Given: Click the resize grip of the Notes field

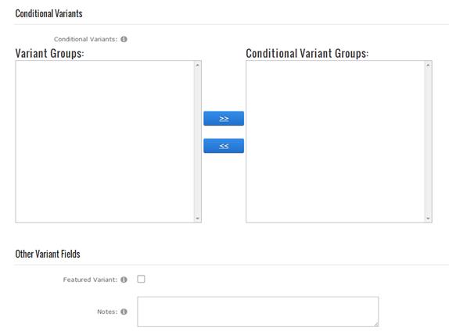Looking at the screenshot, I should (x=376, y=324).
